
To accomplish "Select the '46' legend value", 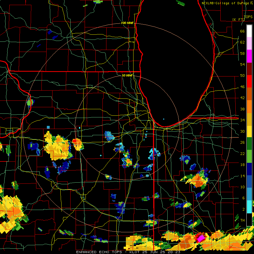I will (242, 87).
